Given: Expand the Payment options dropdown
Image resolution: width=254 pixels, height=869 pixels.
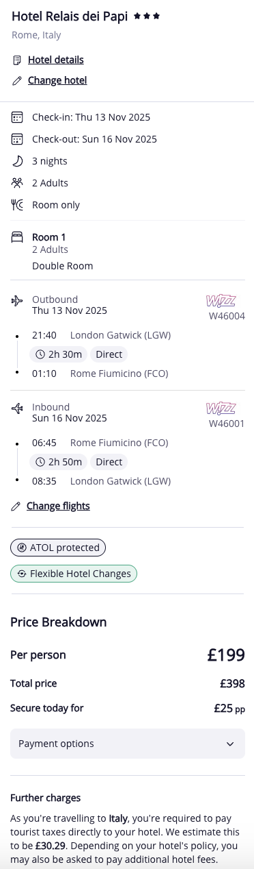Looking at the screenshot, I should tap(127, 744).
